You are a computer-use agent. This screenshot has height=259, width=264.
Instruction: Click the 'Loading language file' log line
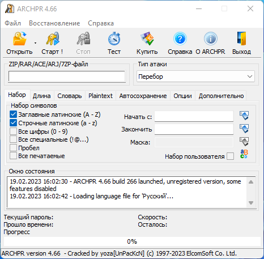[91, 196]
